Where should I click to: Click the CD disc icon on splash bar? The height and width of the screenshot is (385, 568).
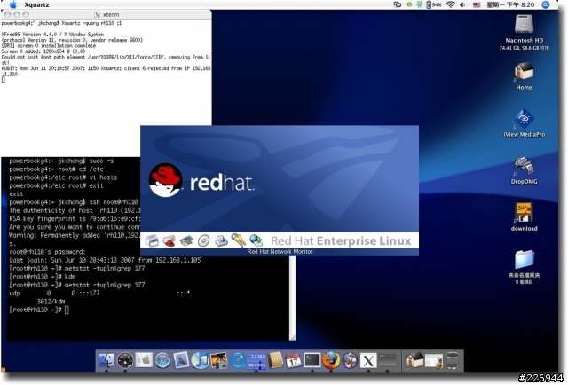[204, 240]
